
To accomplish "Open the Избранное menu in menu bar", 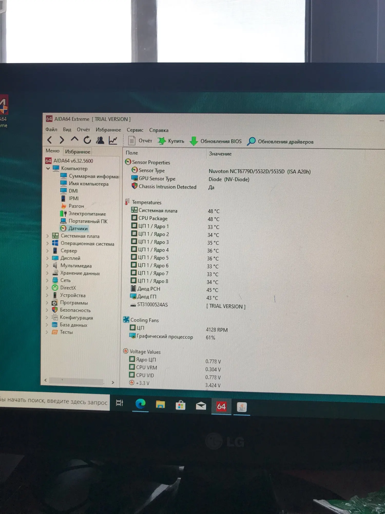I will click(x=108, y=130).
